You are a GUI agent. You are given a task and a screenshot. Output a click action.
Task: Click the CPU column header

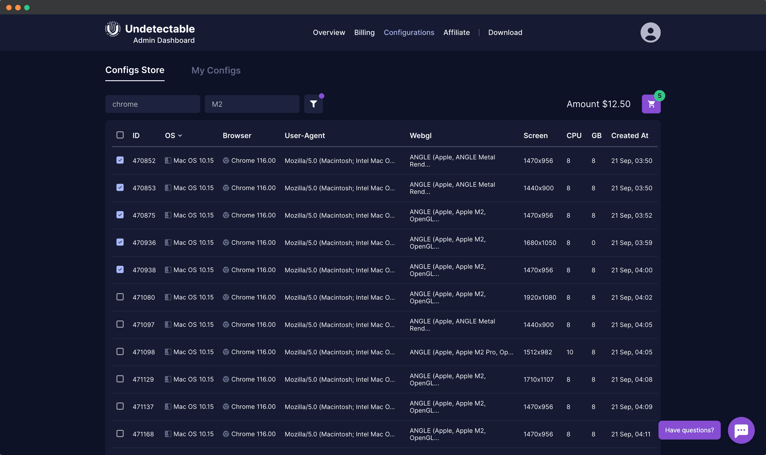click(x=574, y=136)
